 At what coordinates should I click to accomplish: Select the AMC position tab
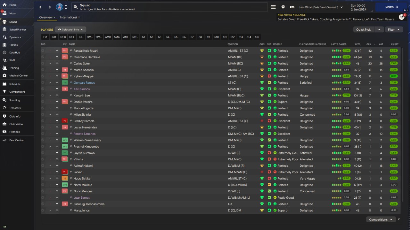(117, 37)
